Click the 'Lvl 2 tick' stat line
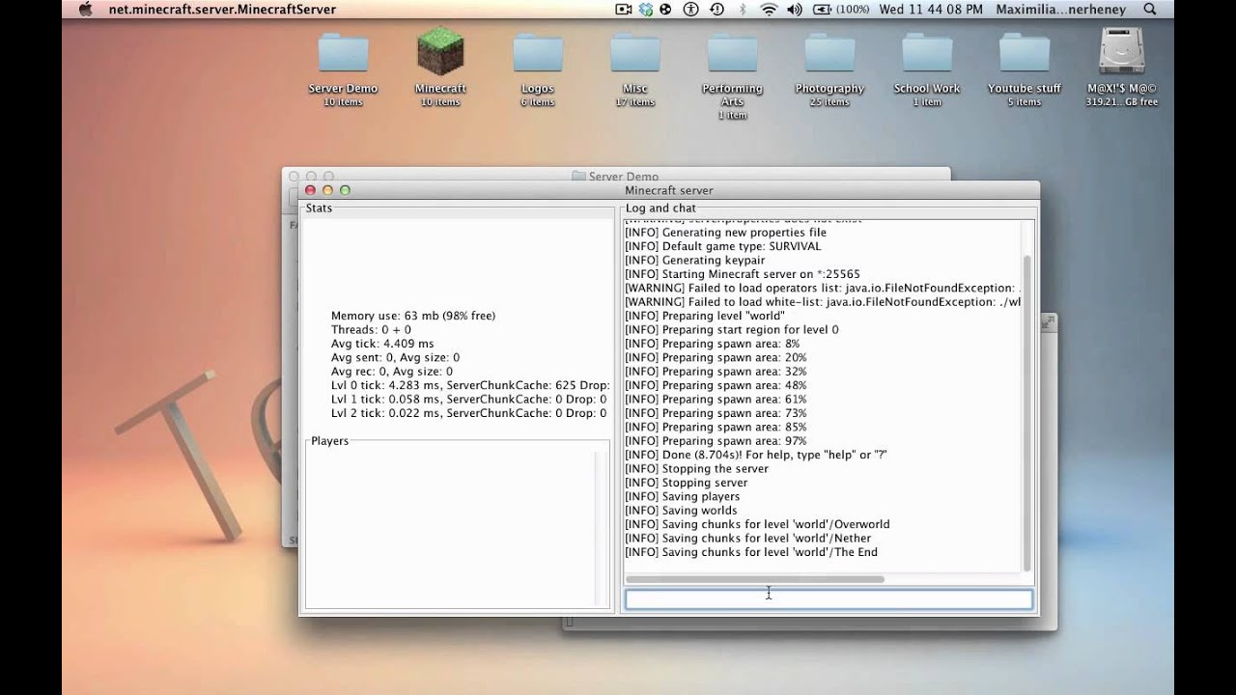 [x=469, y=413]
